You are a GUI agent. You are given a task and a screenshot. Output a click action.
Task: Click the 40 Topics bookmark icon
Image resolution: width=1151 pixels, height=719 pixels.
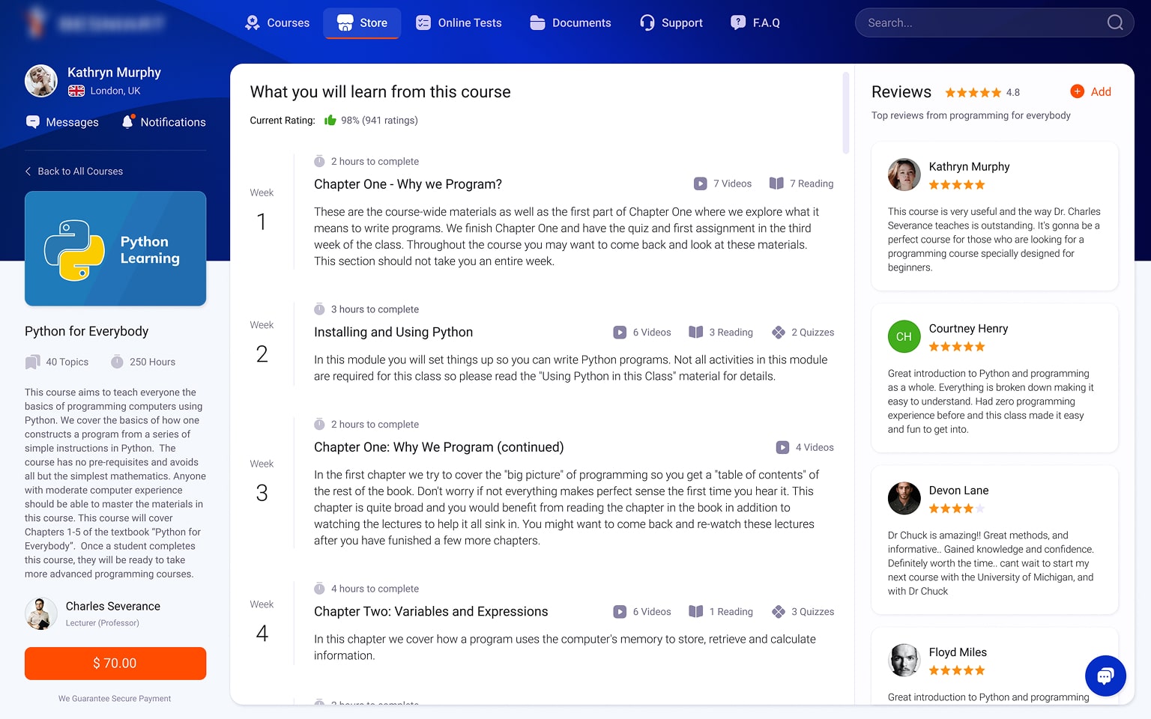(x=32, y=362)
